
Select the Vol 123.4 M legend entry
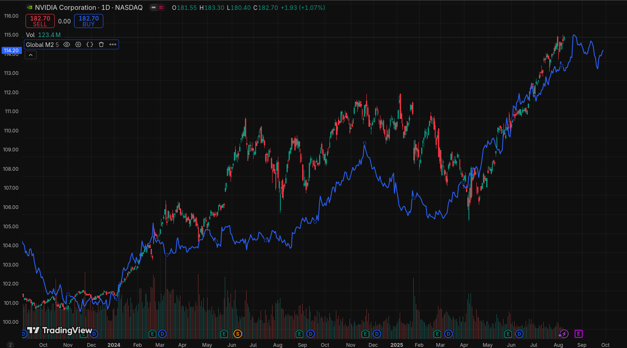(43, 35)
